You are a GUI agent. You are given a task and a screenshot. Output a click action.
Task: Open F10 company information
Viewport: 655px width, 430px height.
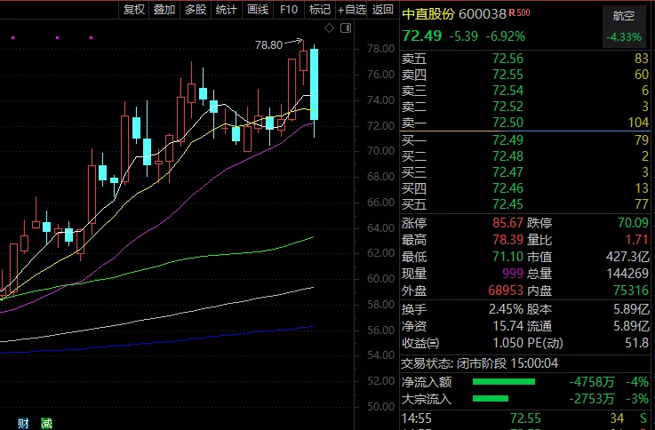288,10
